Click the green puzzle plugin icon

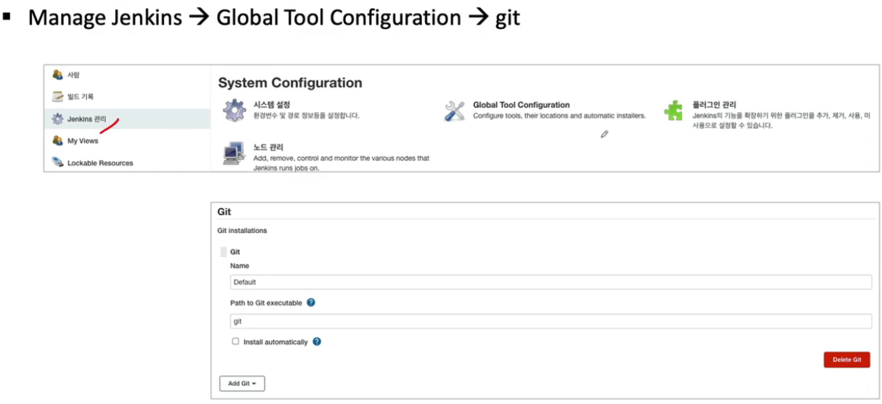[x=673, y=111]
